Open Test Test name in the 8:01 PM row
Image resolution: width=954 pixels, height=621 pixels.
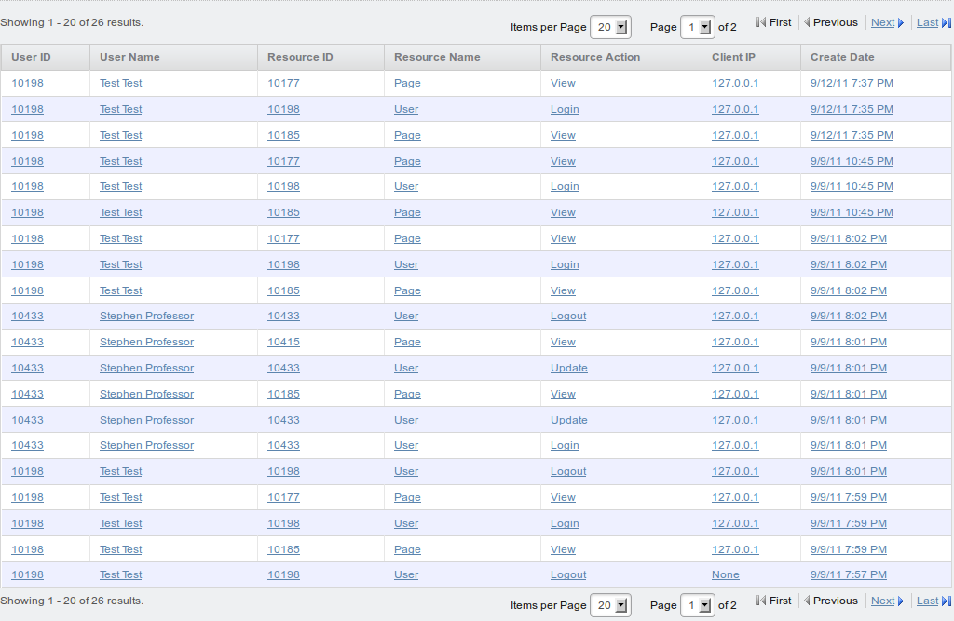(120, 472)
